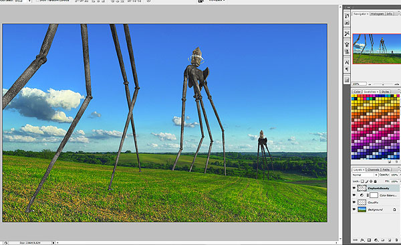
Task: Close the Navigator tab with its x
Action: tap(368, 14)
